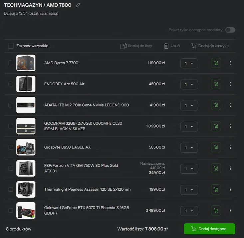244x238 pixels.
Task: Open the ADATA 1TB SSD product thumbnail
Action: [26, 105]
